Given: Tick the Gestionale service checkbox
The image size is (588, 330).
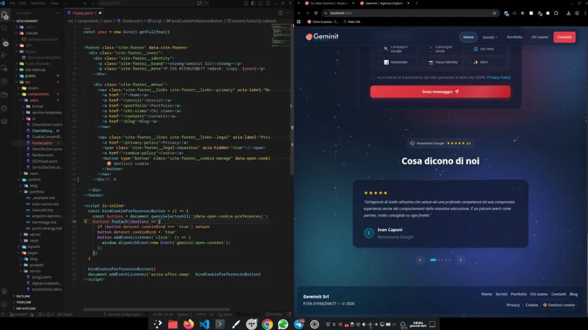Looking at the screenshot, I should 380,62.
